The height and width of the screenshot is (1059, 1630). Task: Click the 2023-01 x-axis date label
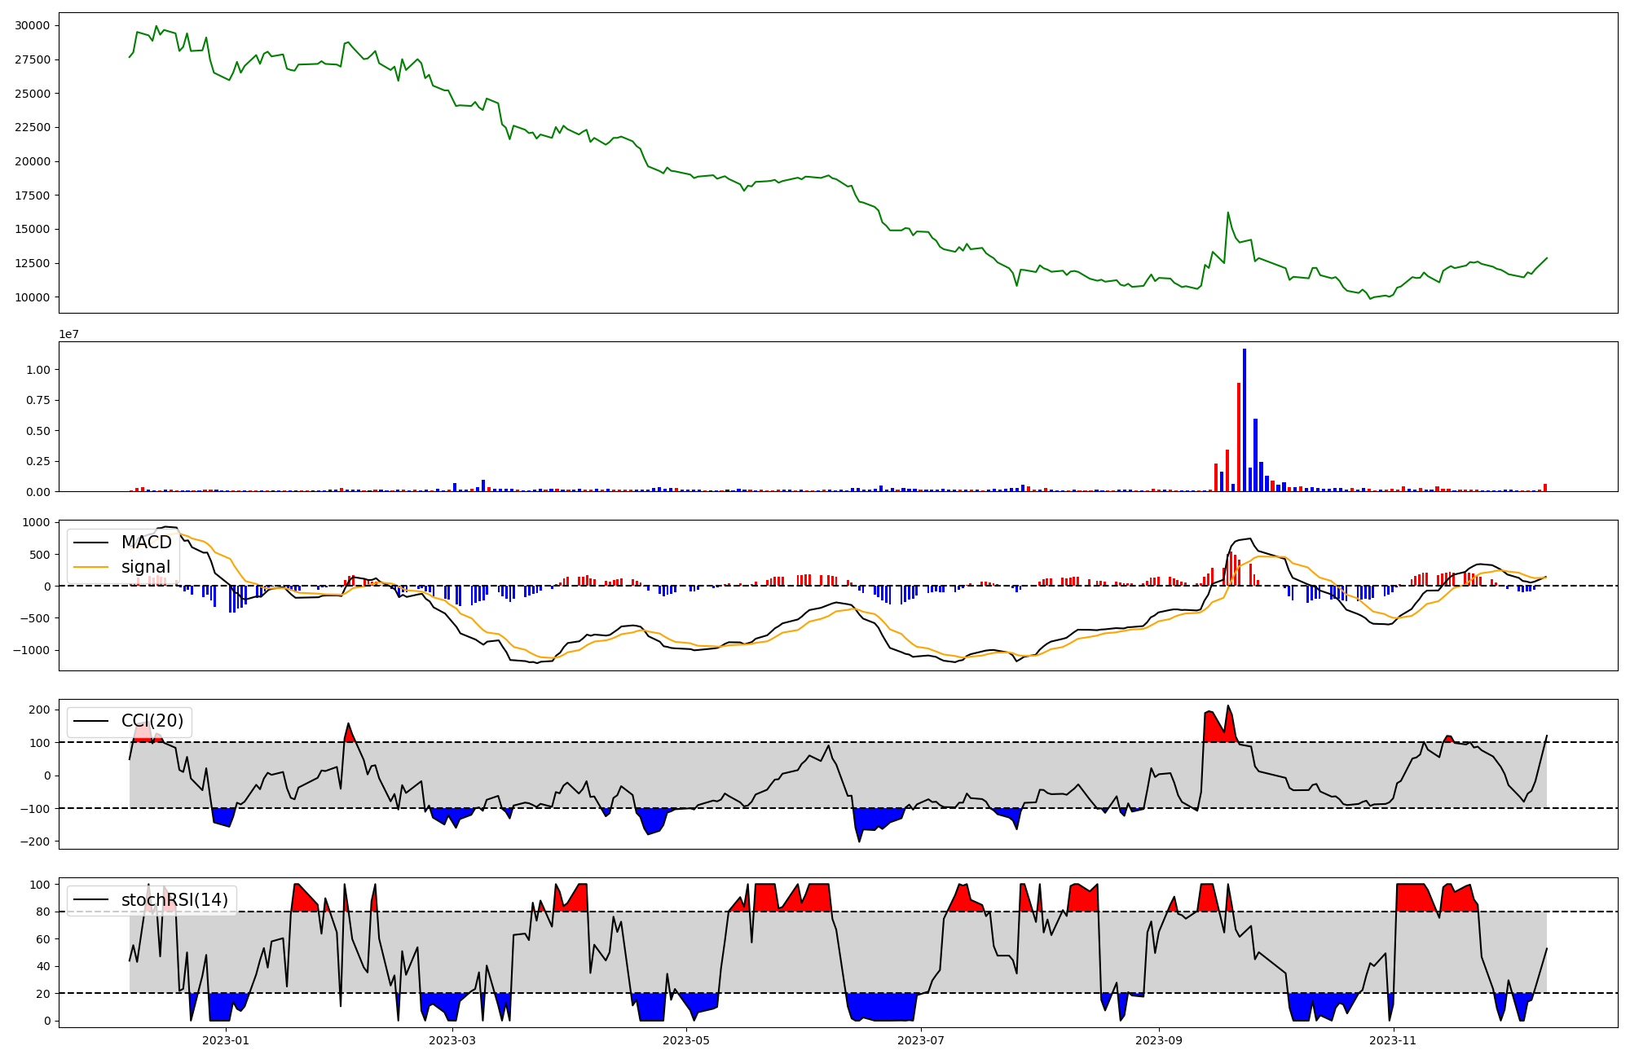(x=225, y=1040)
